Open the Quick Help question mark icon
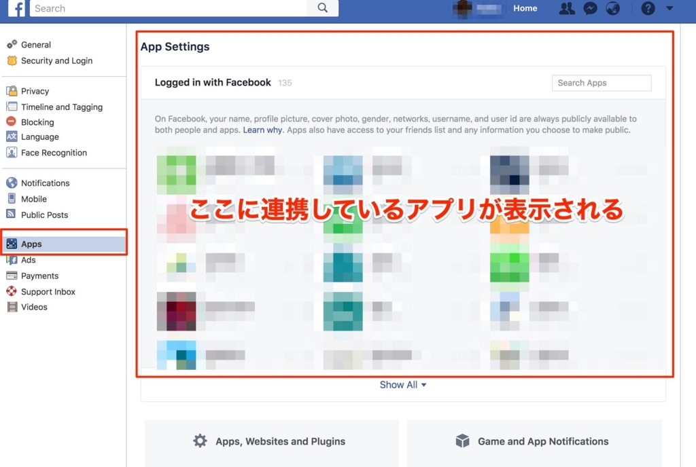This screenshot has height=467, width=696. (648, 8)
